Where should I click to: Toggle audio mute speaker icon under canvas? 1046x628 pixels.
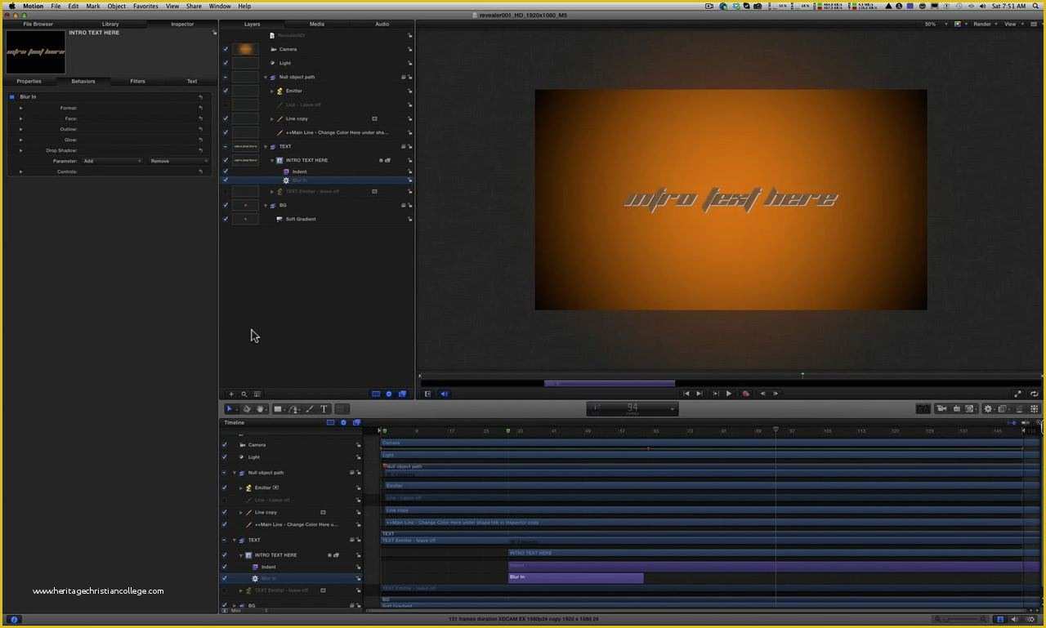coord(444,394)
